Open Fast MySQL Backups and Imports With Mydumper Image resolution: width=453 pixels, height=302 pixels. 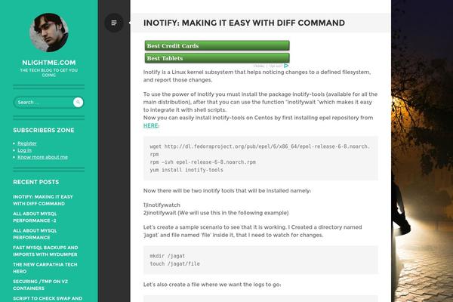(x=45, y=251)
